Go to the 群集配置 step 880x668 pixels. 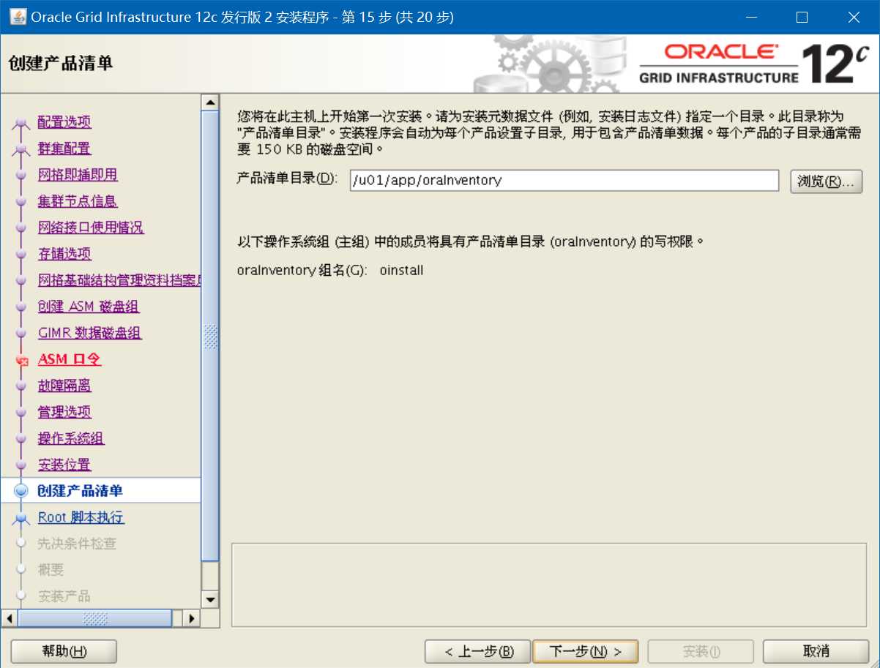(64, 149)
